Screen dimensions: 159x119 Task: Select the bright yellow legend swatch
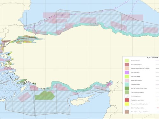tap(127, 104)
